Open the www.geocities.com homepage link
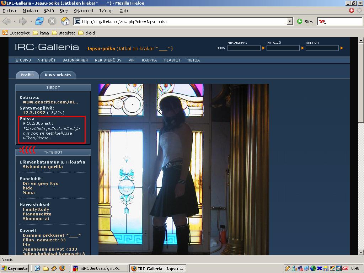Viewport: 364px width, 273px height. [x=50, y=102]
